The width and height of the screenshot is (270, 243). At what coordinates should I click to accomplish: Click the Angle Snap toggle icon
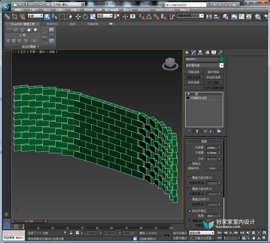(149, 17)
